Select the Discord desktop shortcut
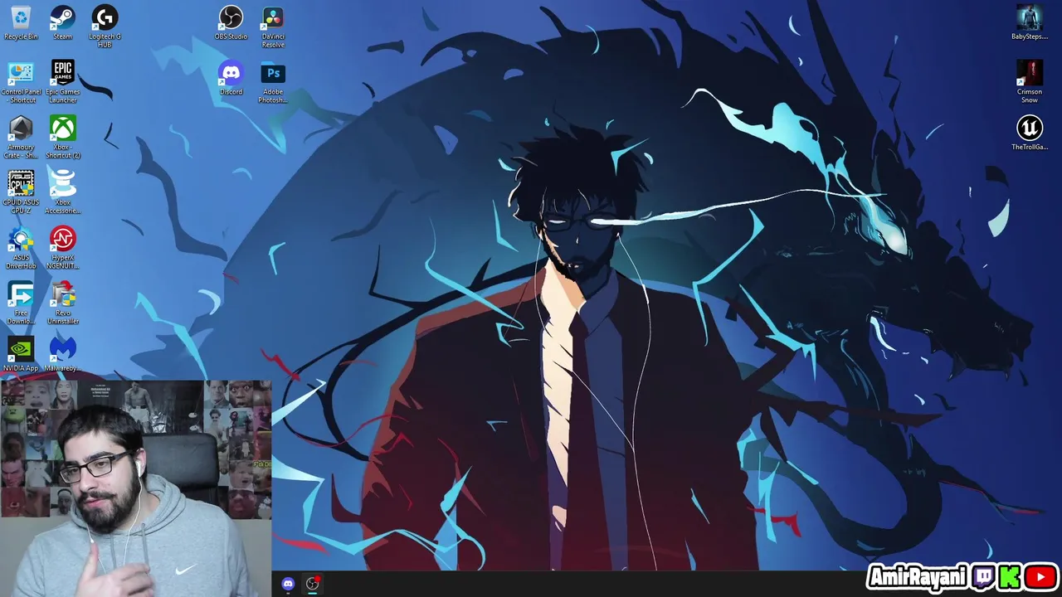This screenshot has height=597, width=1062. (x=231, y=78)
